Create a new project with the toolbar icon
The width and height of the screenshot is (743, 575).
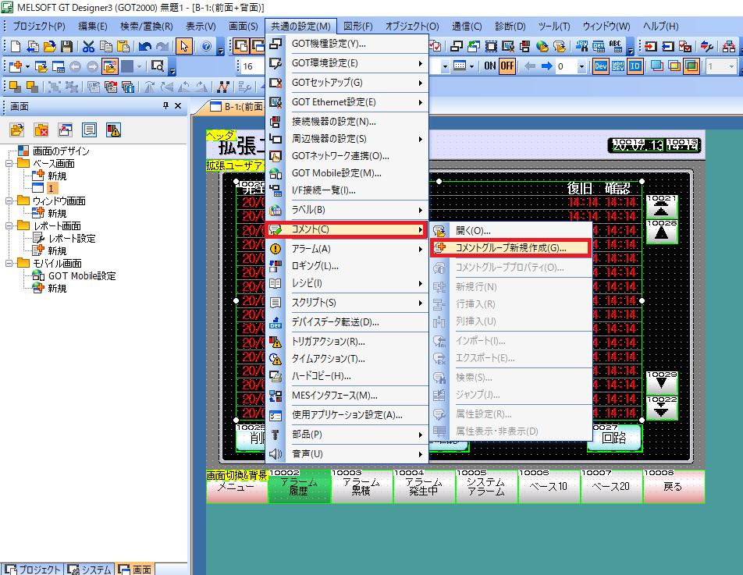tap(16, 46)
